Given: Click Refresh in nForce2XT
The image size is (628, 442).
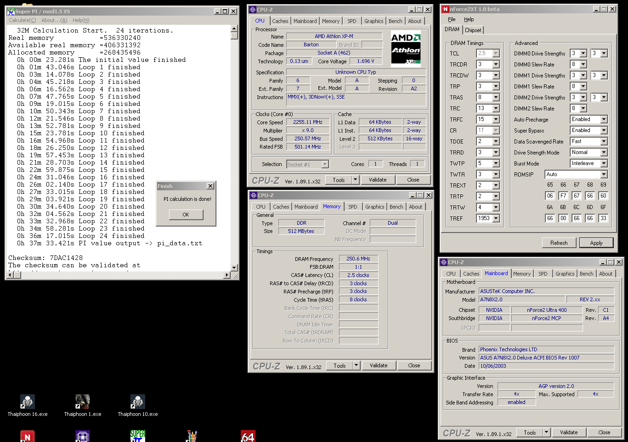Looking at the screenshot, I should [x=559, y=243].
